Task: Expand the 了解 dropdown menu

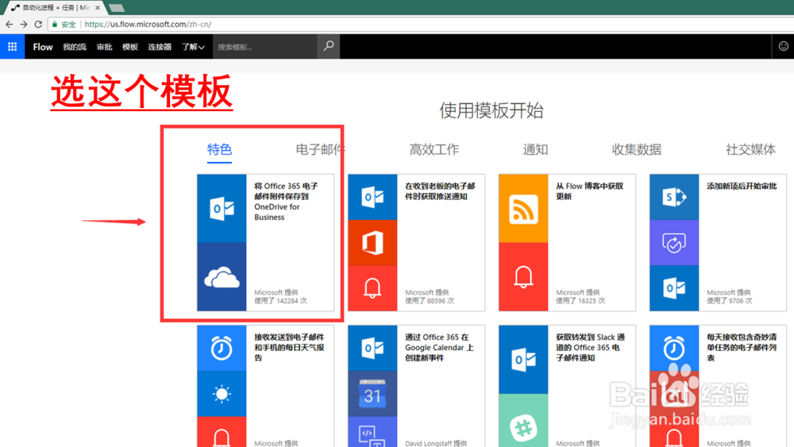Action: (193, 47)
